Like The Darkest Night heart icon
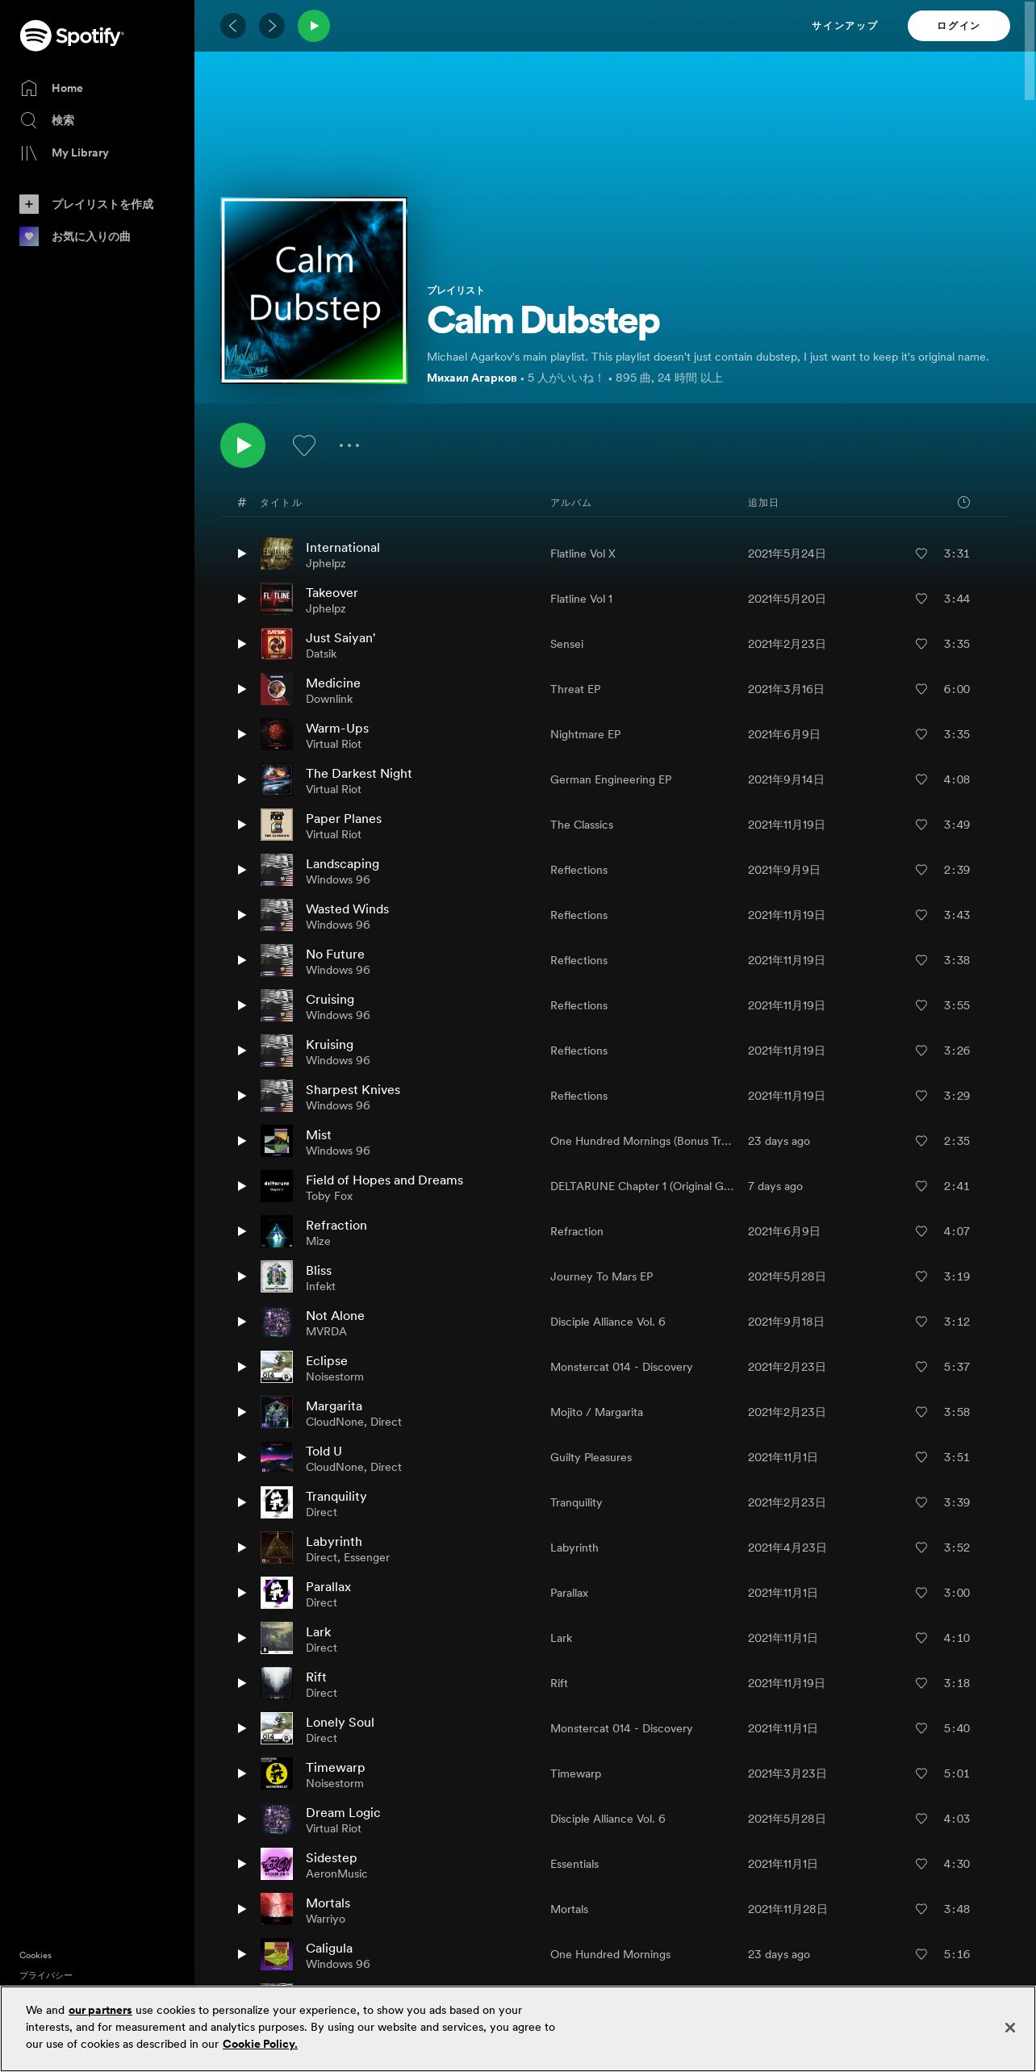 (x=921, y=779)
